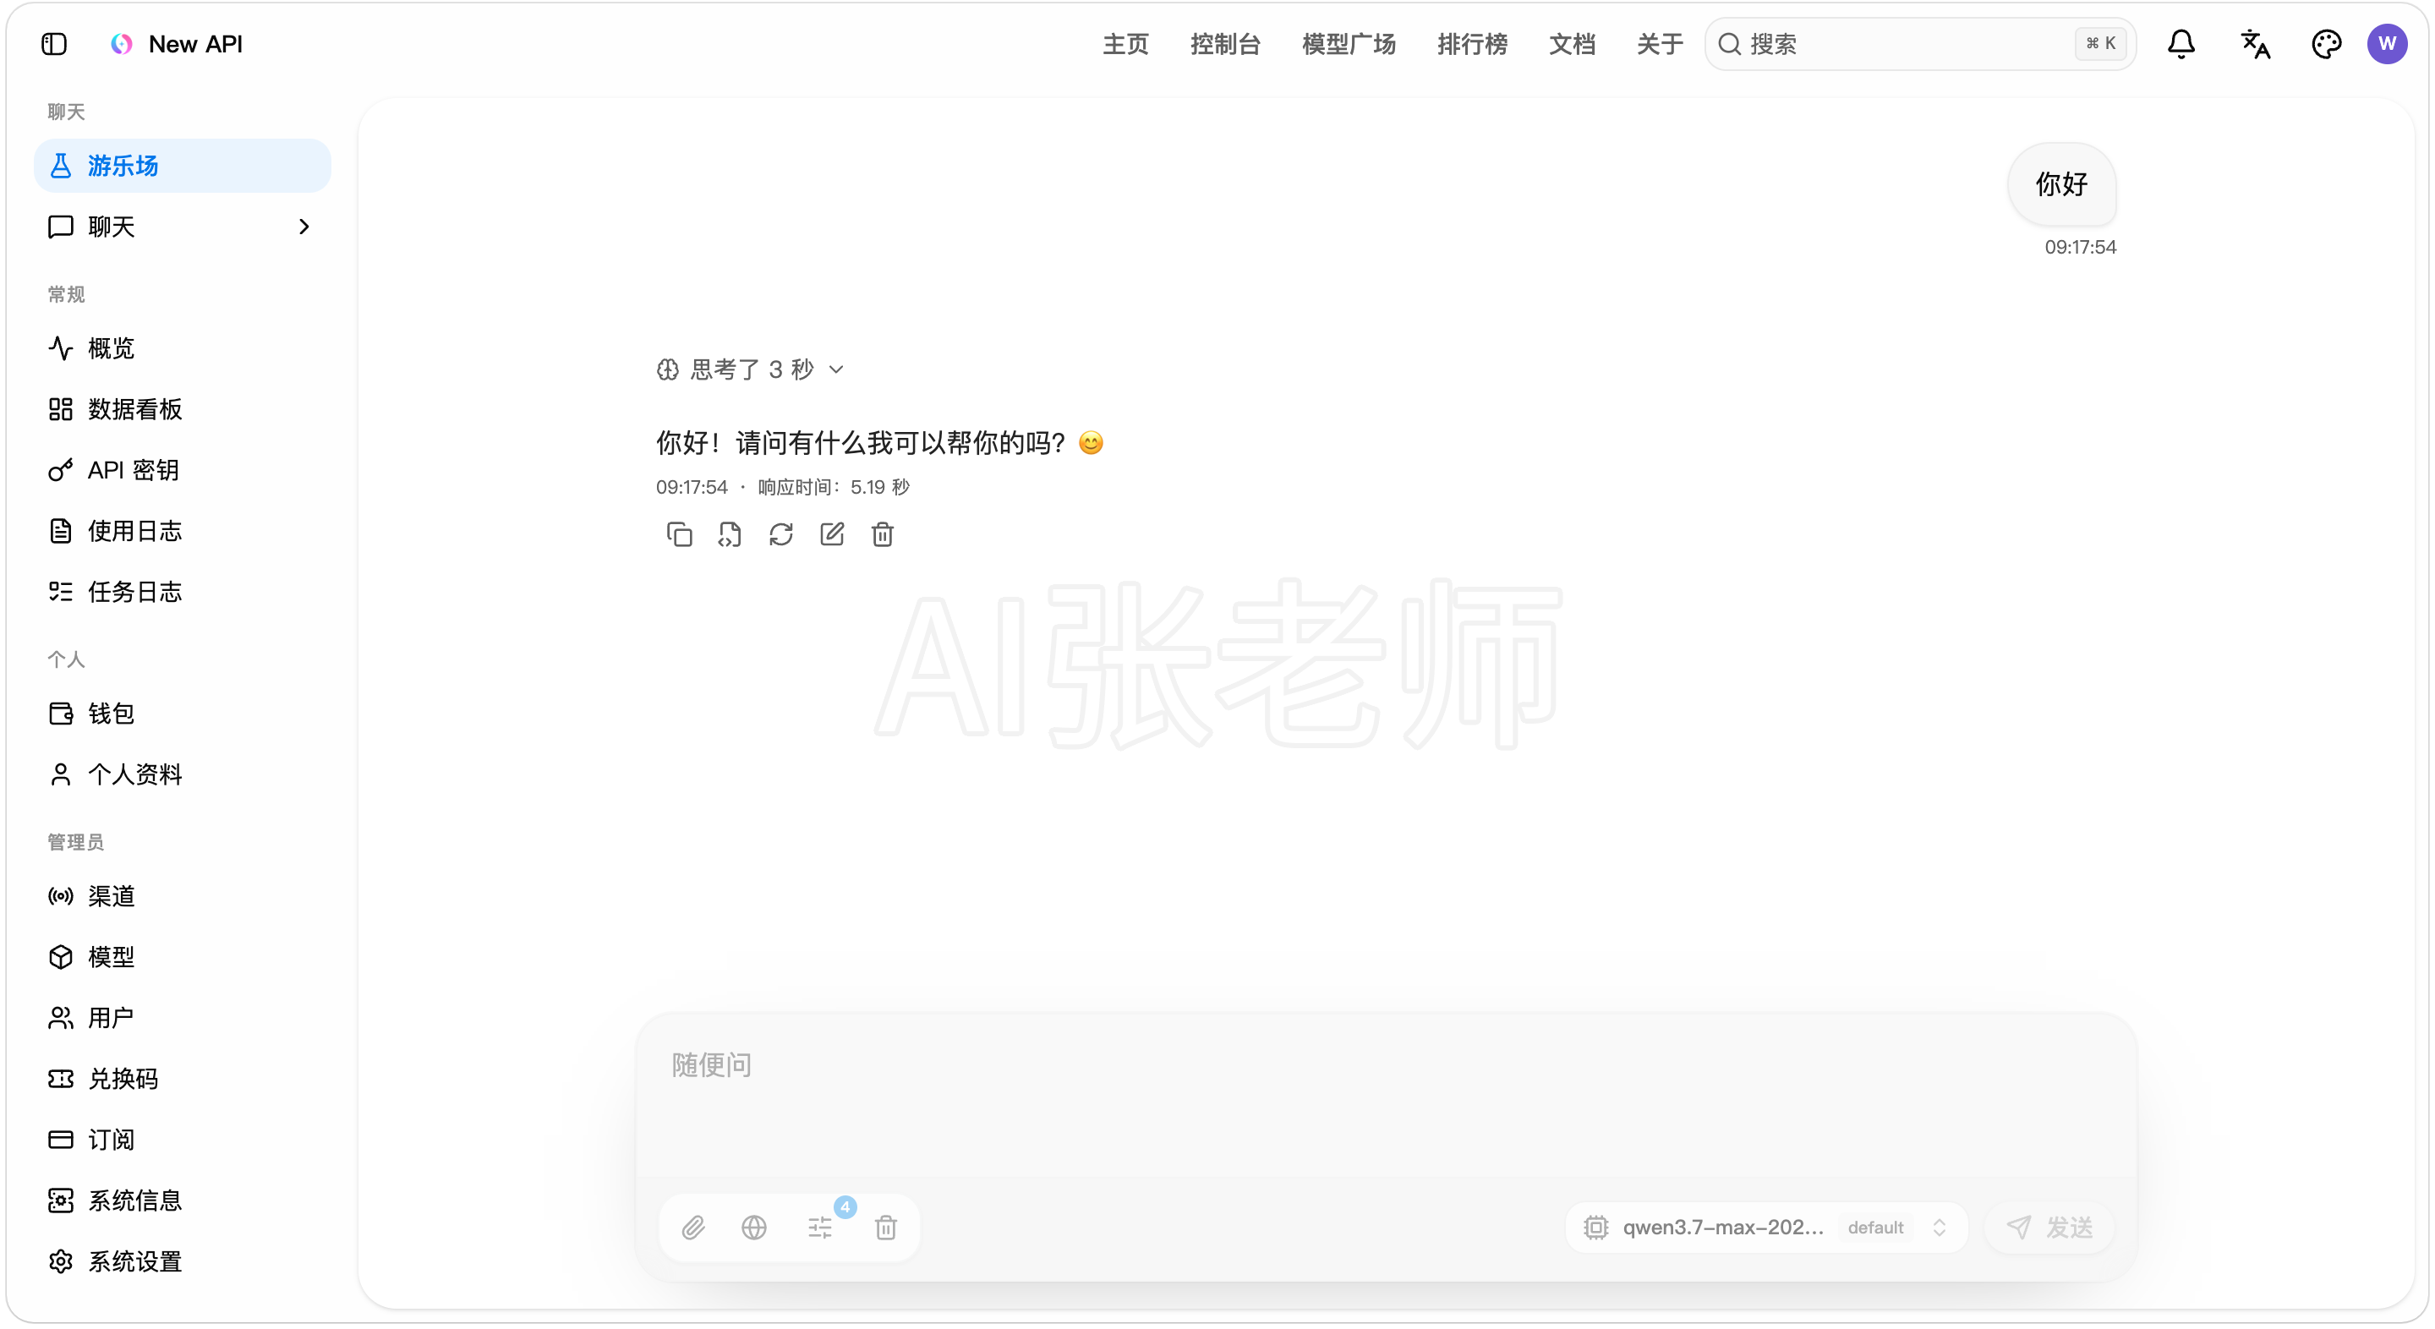Open the 主页 navigation tab
Viewport: 2435px width, 1329px height.
(1124, 43)
